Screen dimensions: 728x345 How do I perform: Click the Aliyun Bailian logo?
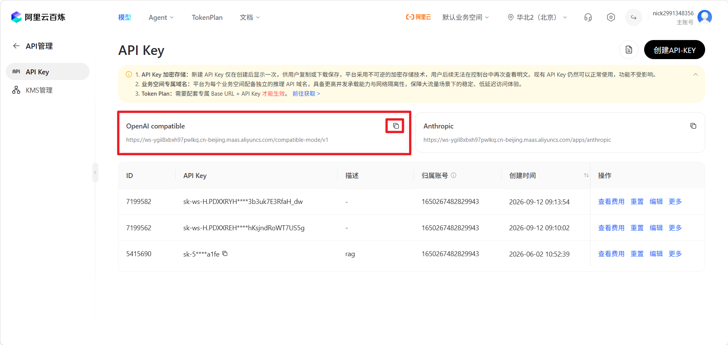click(x=38, y=17)
